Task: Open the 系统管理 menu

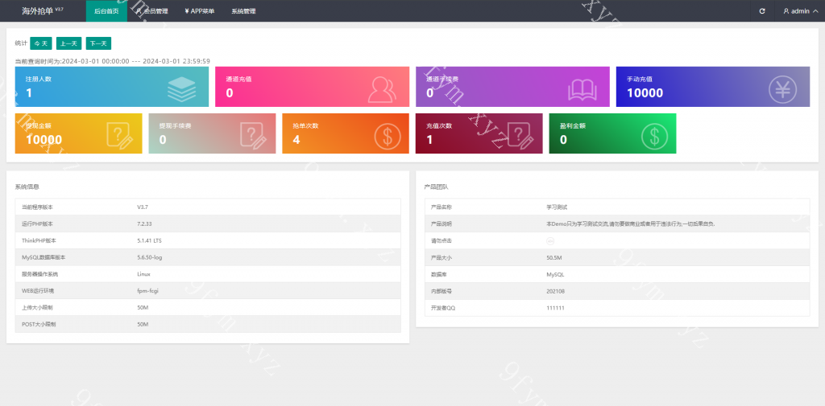Action: [x=243, y=11]
